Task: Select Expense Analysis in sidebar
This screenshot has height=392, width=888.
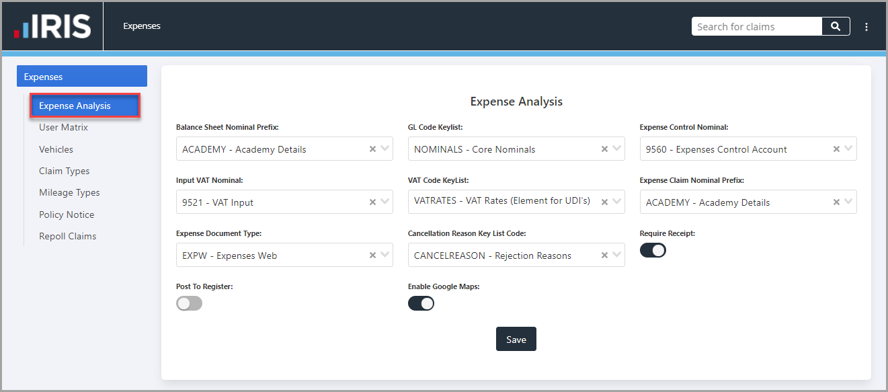Action: [x=85, y=106]
